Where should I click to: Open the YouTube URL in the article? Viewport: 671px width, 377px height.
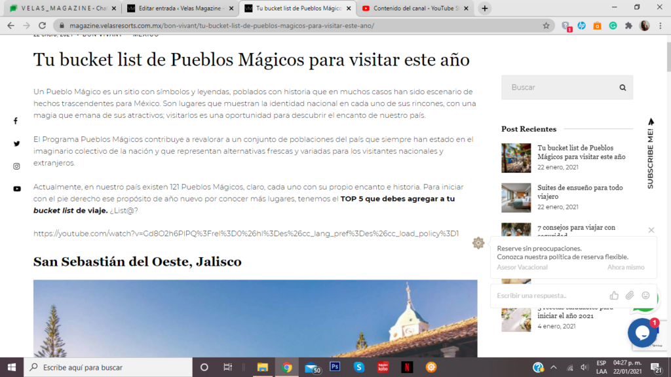pyautogui.click(x=246, y=234)
